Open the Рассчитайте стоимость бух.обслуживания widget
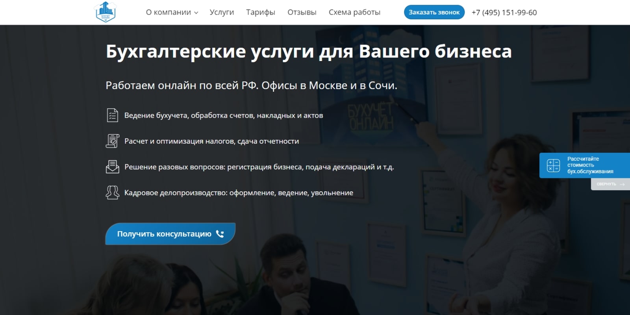Viewport: 630px width, 315px height. tap(585, 165)
